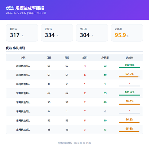149x151 pixels.
Task: Click 东升优选8队 解约 value 5
Action: click(85, 120)
